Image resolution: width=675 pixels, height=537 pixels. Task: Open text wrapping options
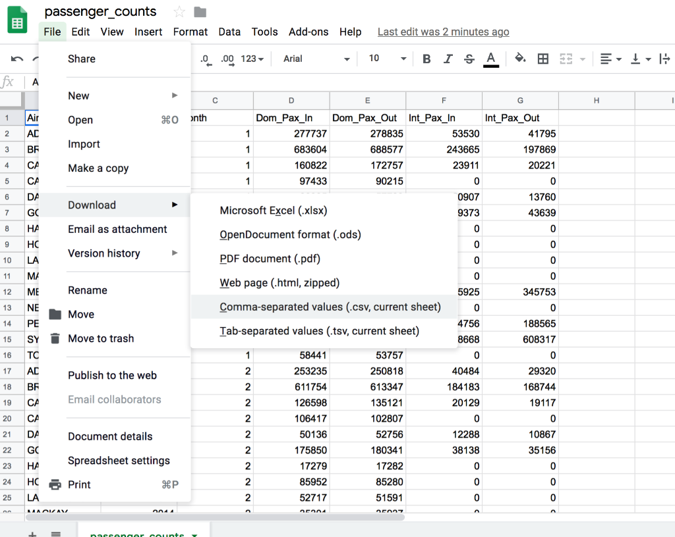click(x=664, y=59)
